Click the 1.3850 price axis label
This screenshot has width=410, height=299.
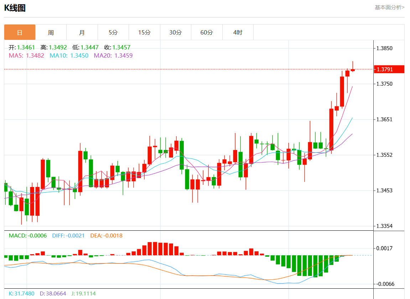coord(385,48)
